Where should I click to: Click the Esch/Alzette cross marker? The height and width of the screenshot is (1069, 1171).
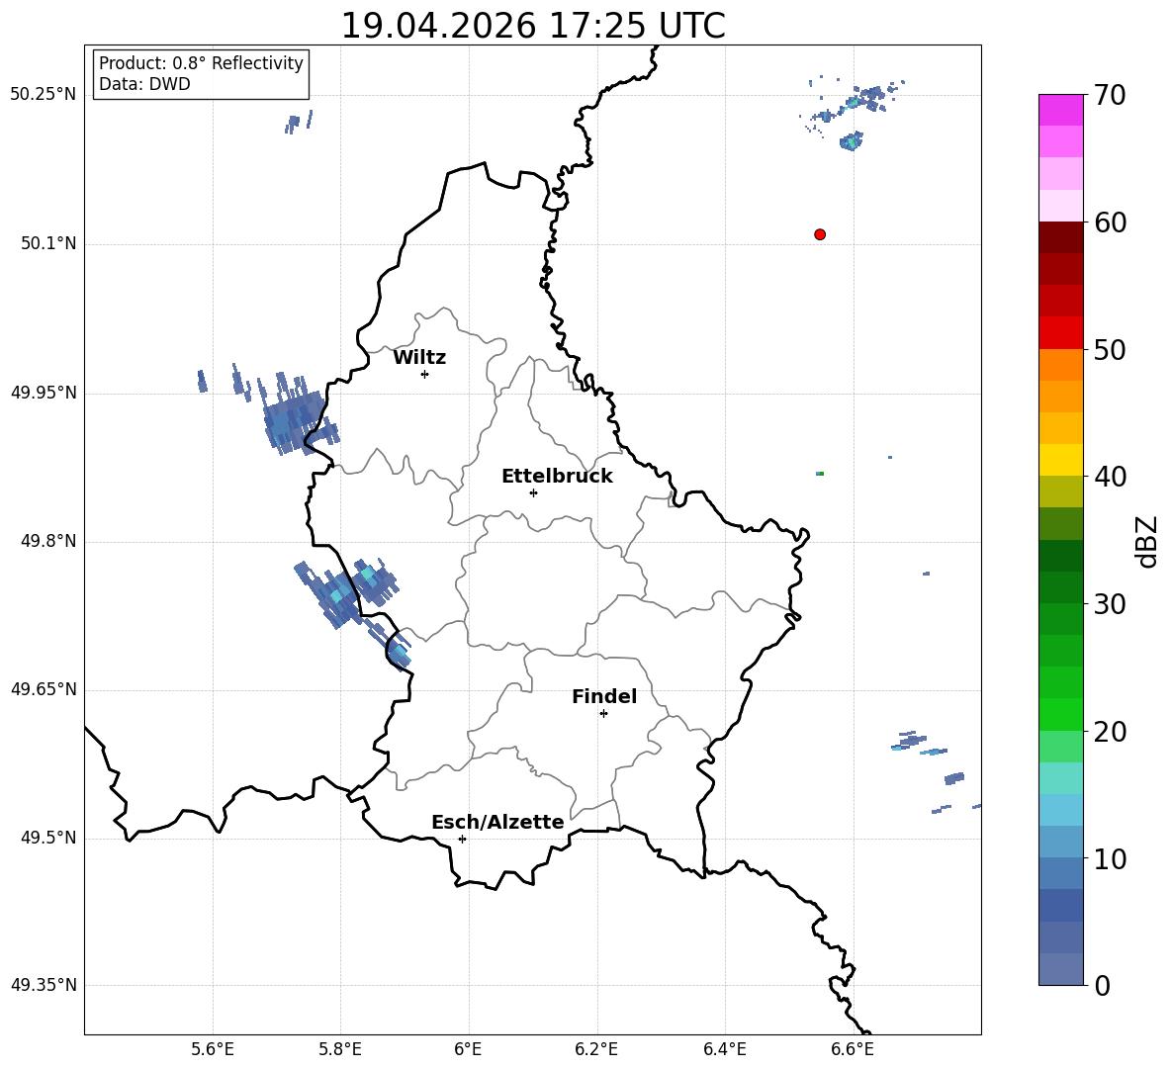[462, 839]
